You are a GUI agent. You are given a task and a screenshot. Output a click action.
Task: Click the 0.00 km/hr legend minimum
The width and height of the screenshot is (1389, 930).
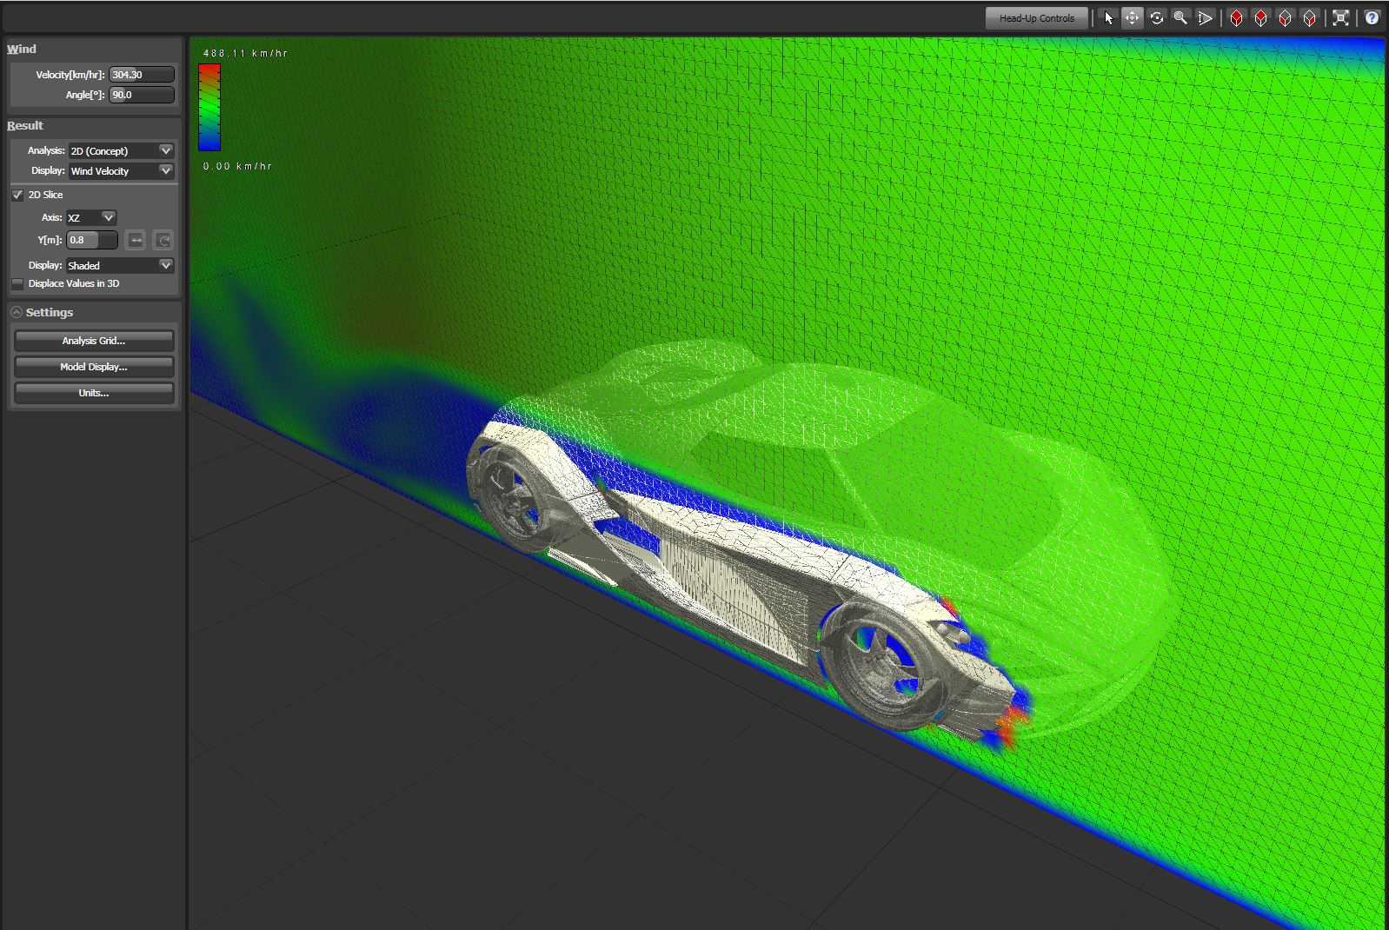click(237, 166)
